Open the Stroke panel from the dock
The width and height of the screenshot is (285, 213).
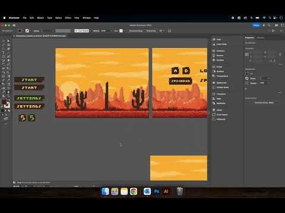[217, 67]
